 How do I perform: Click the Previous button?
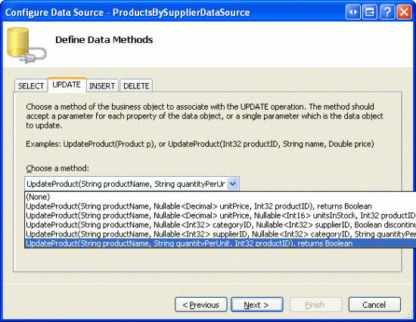[x=201, y=305]
